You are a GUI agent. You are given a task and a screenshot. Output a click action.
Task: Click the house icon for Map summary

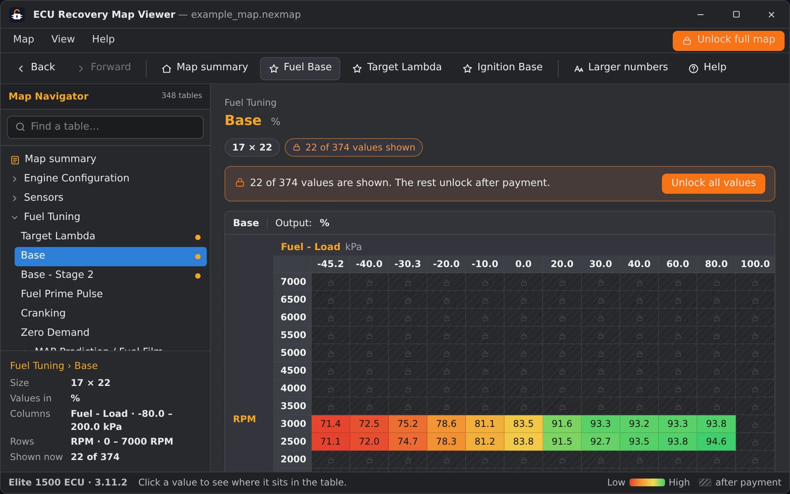tap(166, 69)
